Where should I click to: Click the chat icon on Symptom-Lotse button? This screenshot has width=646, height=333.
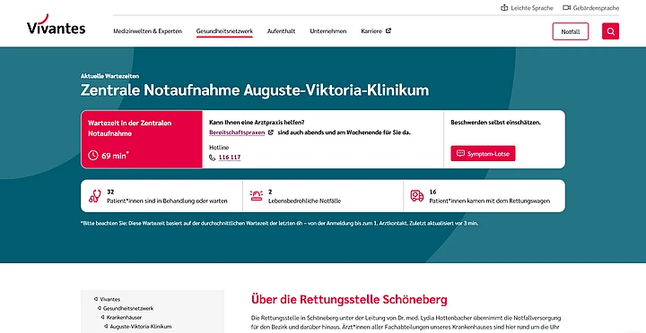[x=460, y=154]
